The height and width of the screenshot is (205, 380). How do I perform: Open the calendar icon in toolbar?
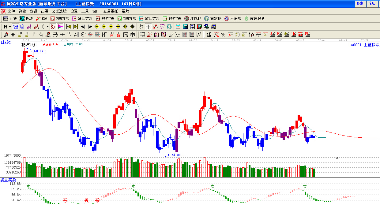click(178, 27)
